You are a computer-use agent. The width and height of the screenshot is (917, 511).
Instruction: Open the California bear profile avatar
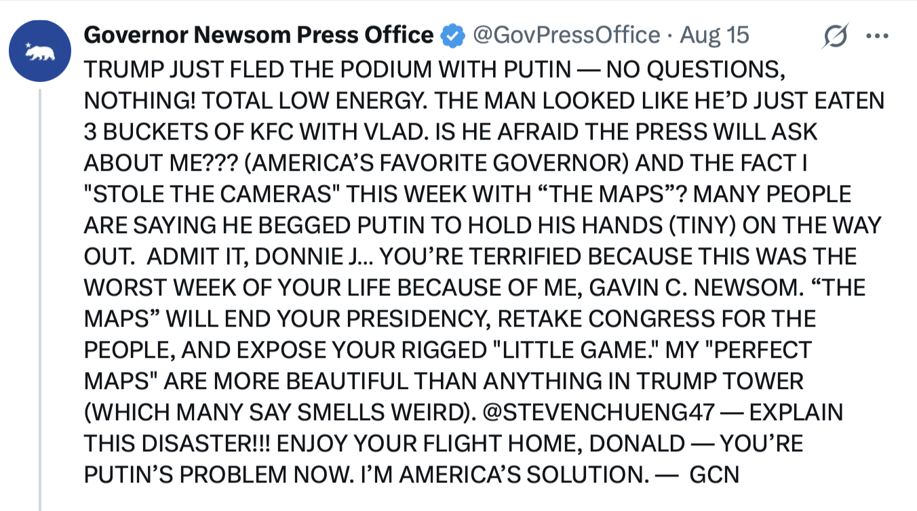click(x=40, y=52)
